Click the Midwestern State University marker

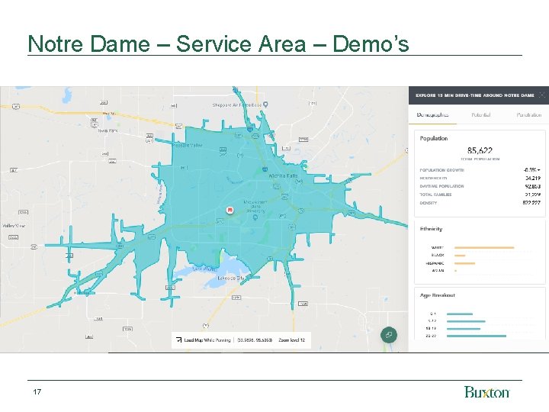tap(255, 217)
